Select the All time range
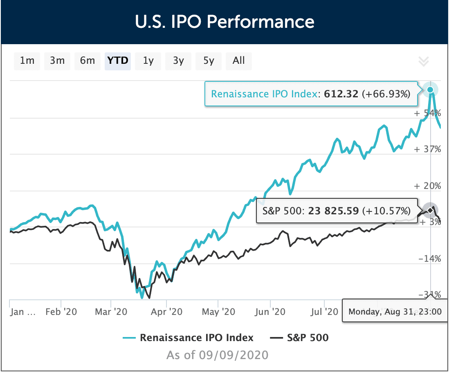The image size is (449, 373). point(238,61)
